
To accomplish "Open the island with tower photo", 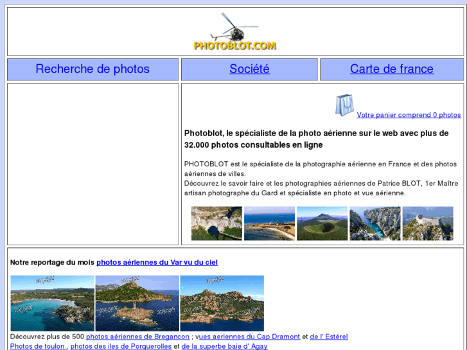I will coord(137,303).
